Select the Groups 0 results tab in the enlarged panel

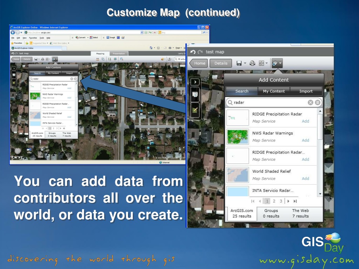(271, 213)
